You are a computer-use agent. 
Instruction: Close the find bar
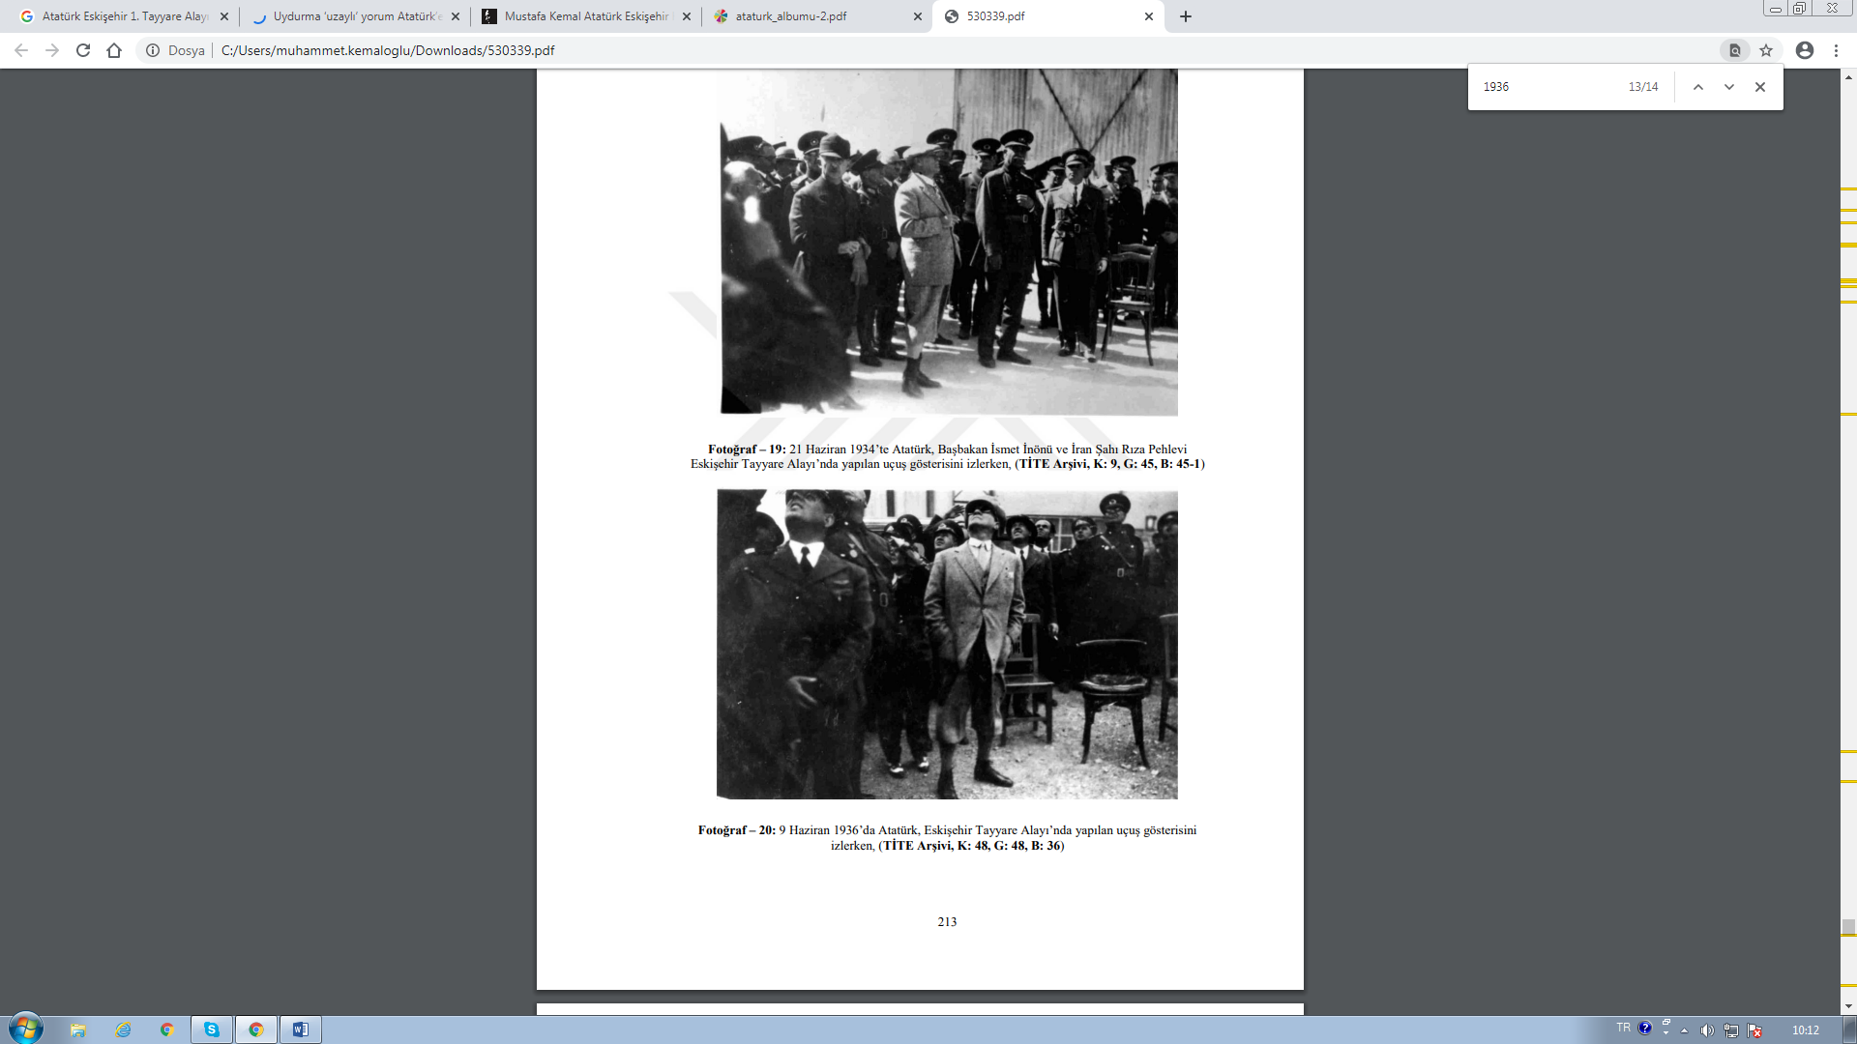(1760, 87)
